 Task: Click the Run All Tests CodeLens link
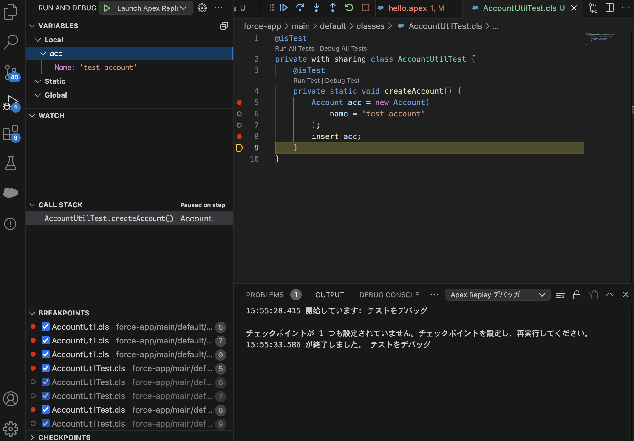point(294,48)
